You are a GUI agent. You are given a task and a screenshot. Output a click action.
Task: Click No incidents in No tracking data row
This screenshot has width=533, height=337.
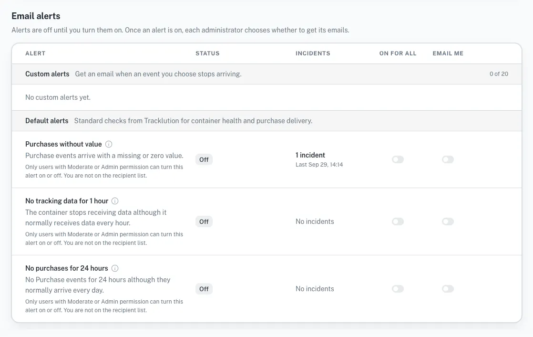click(x=315, y=221)
